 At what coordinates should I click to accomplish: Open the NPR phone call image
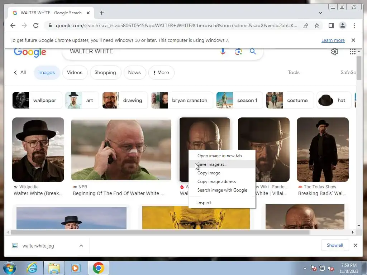(x=121, y=150)
